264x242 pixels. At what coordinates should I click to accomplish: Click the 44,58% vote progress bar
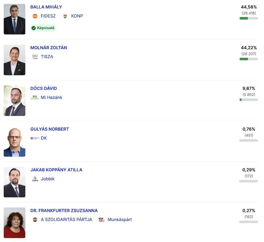pyautogui.click(x=248, y=18)
